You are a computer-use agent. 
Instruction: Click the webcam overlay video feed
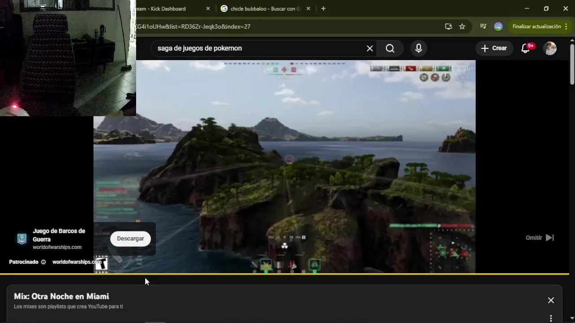click(68, 58)
